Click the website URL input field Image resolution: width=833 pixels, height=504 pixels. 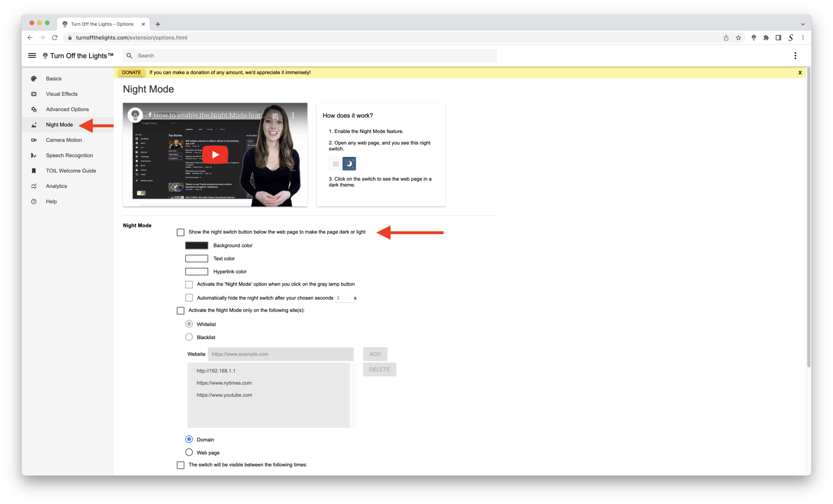point(281,354)
